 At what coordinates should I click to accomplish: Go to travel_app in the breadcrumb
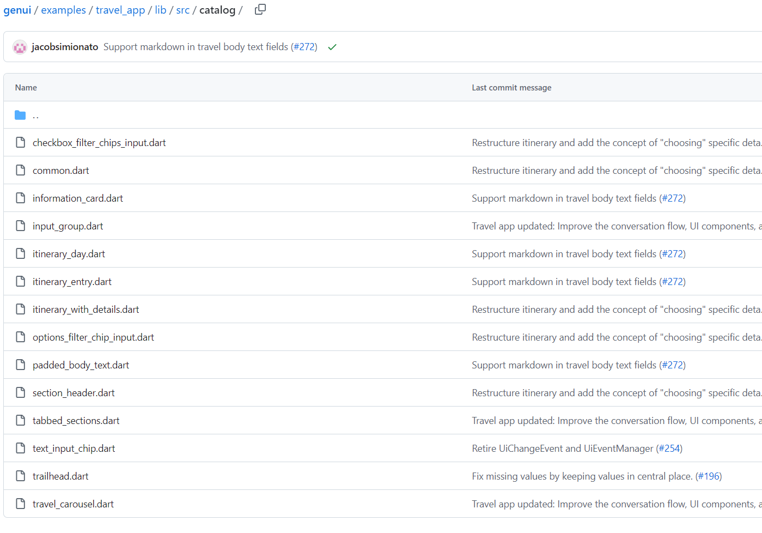(120, 10)
